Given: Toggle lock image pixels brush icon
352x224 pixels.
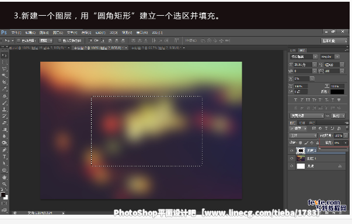Looking at the screenshot, I should tap(306, 143).
